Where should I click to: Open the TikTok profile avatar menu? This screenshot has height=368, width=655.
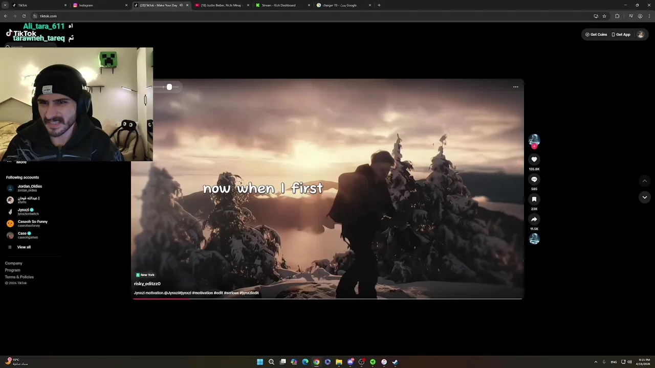point(640,35)
